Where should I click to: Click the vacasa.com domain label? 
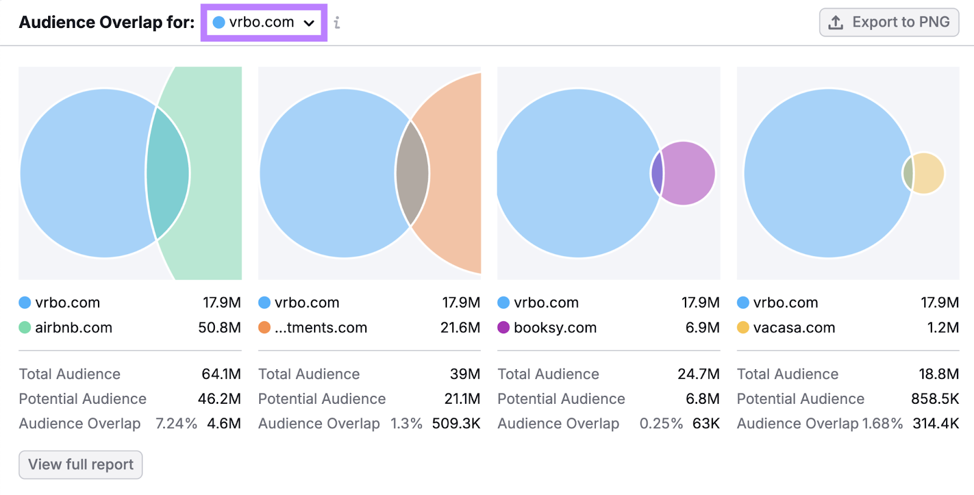tap(794, 328)
